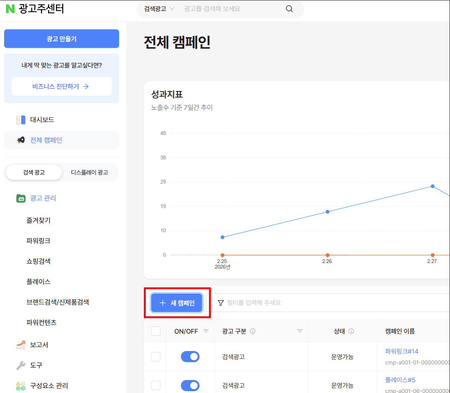Image resolution: width=450 pixels, height=393 pixels.
Task: Open 쇼핑검색 submenu item
Action: click(38, 261)
